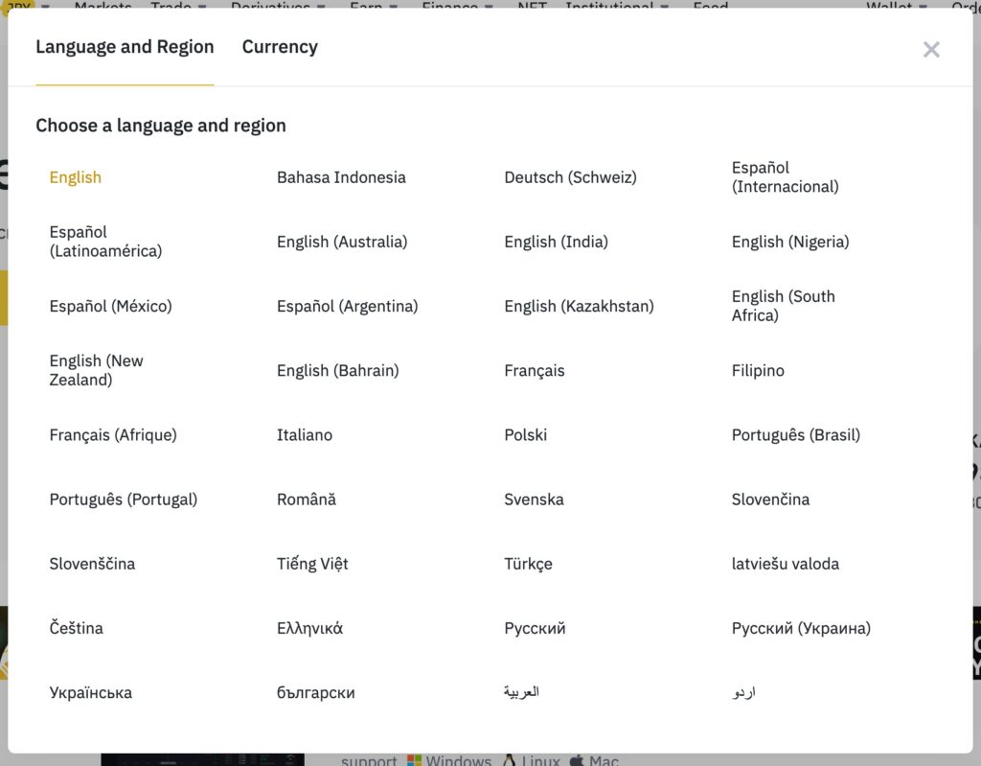Image resolution: width=981 pixels, height=766 pixels.
Task: Choose English (Nigeria)
Action: click(x=790, y=242)
